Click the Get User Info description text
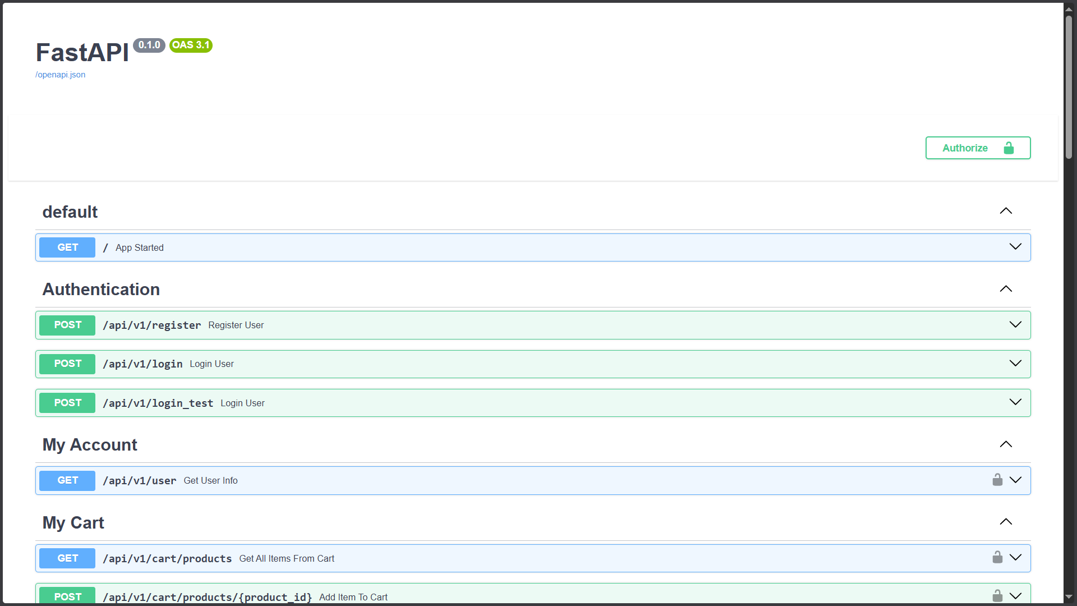 [211, 480]
